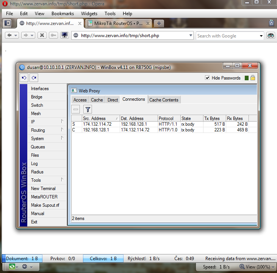
Task: Click Opera forward navigation button
Action: pos(26,35)
